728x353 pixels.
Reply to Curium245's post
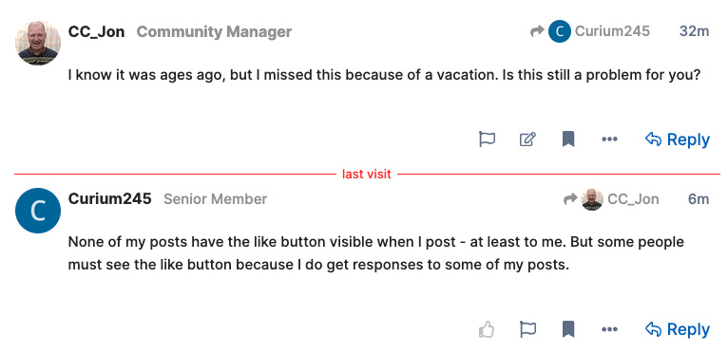[678, 329]
